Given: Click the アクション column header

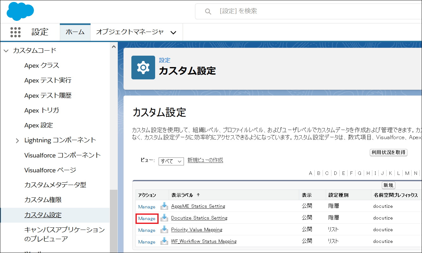Looking at the screenshot, I should point(147,195).
